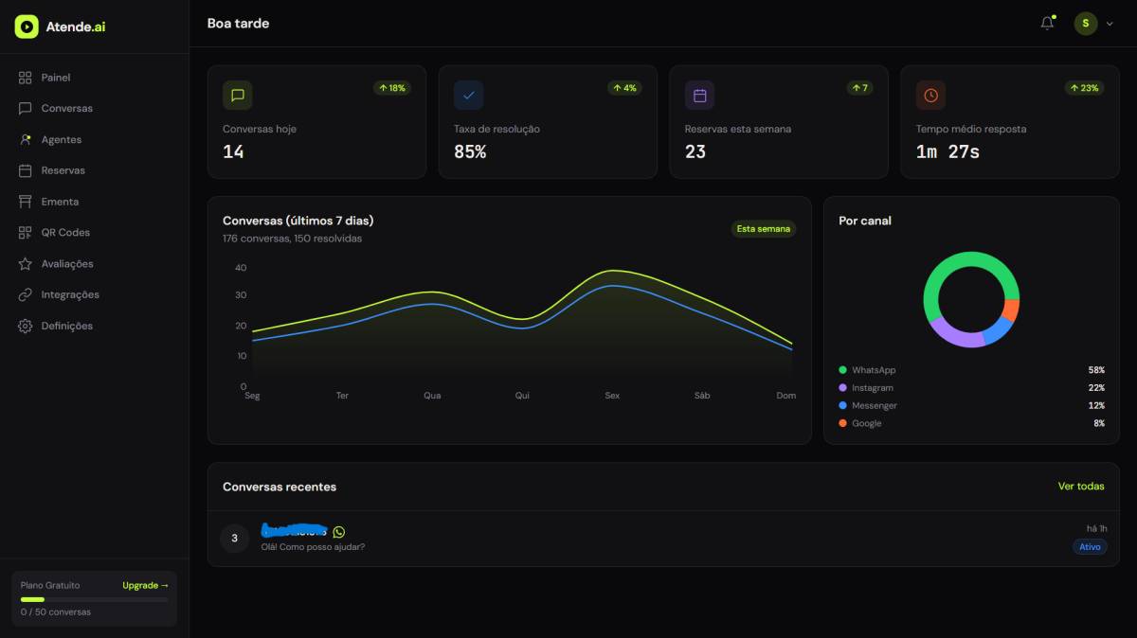This screenshot has height=638, width=1137.
Task: Click the Definições gear icon
Action: [26, 327]
